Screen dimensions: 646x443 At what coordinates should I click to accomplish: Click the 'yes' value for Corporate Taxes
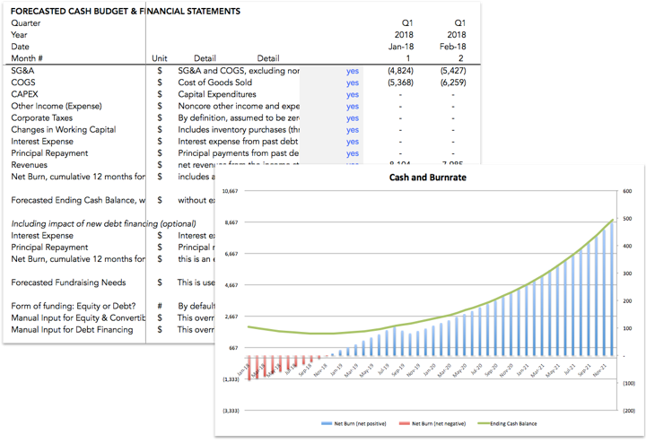(353, 117)
